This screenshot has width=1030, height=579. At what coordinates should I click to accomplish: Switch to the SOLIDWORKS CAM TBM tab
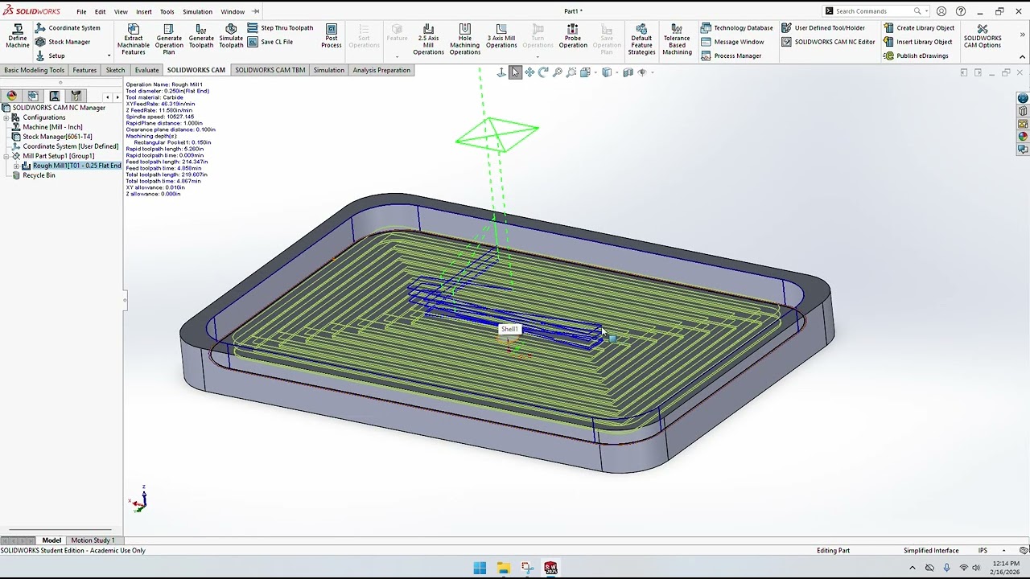[270, 70]
